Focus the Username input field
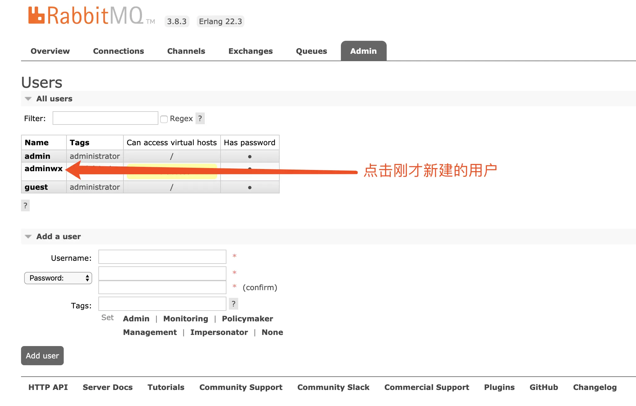Viewport: 636px width, 406px height. pos(162,257)
